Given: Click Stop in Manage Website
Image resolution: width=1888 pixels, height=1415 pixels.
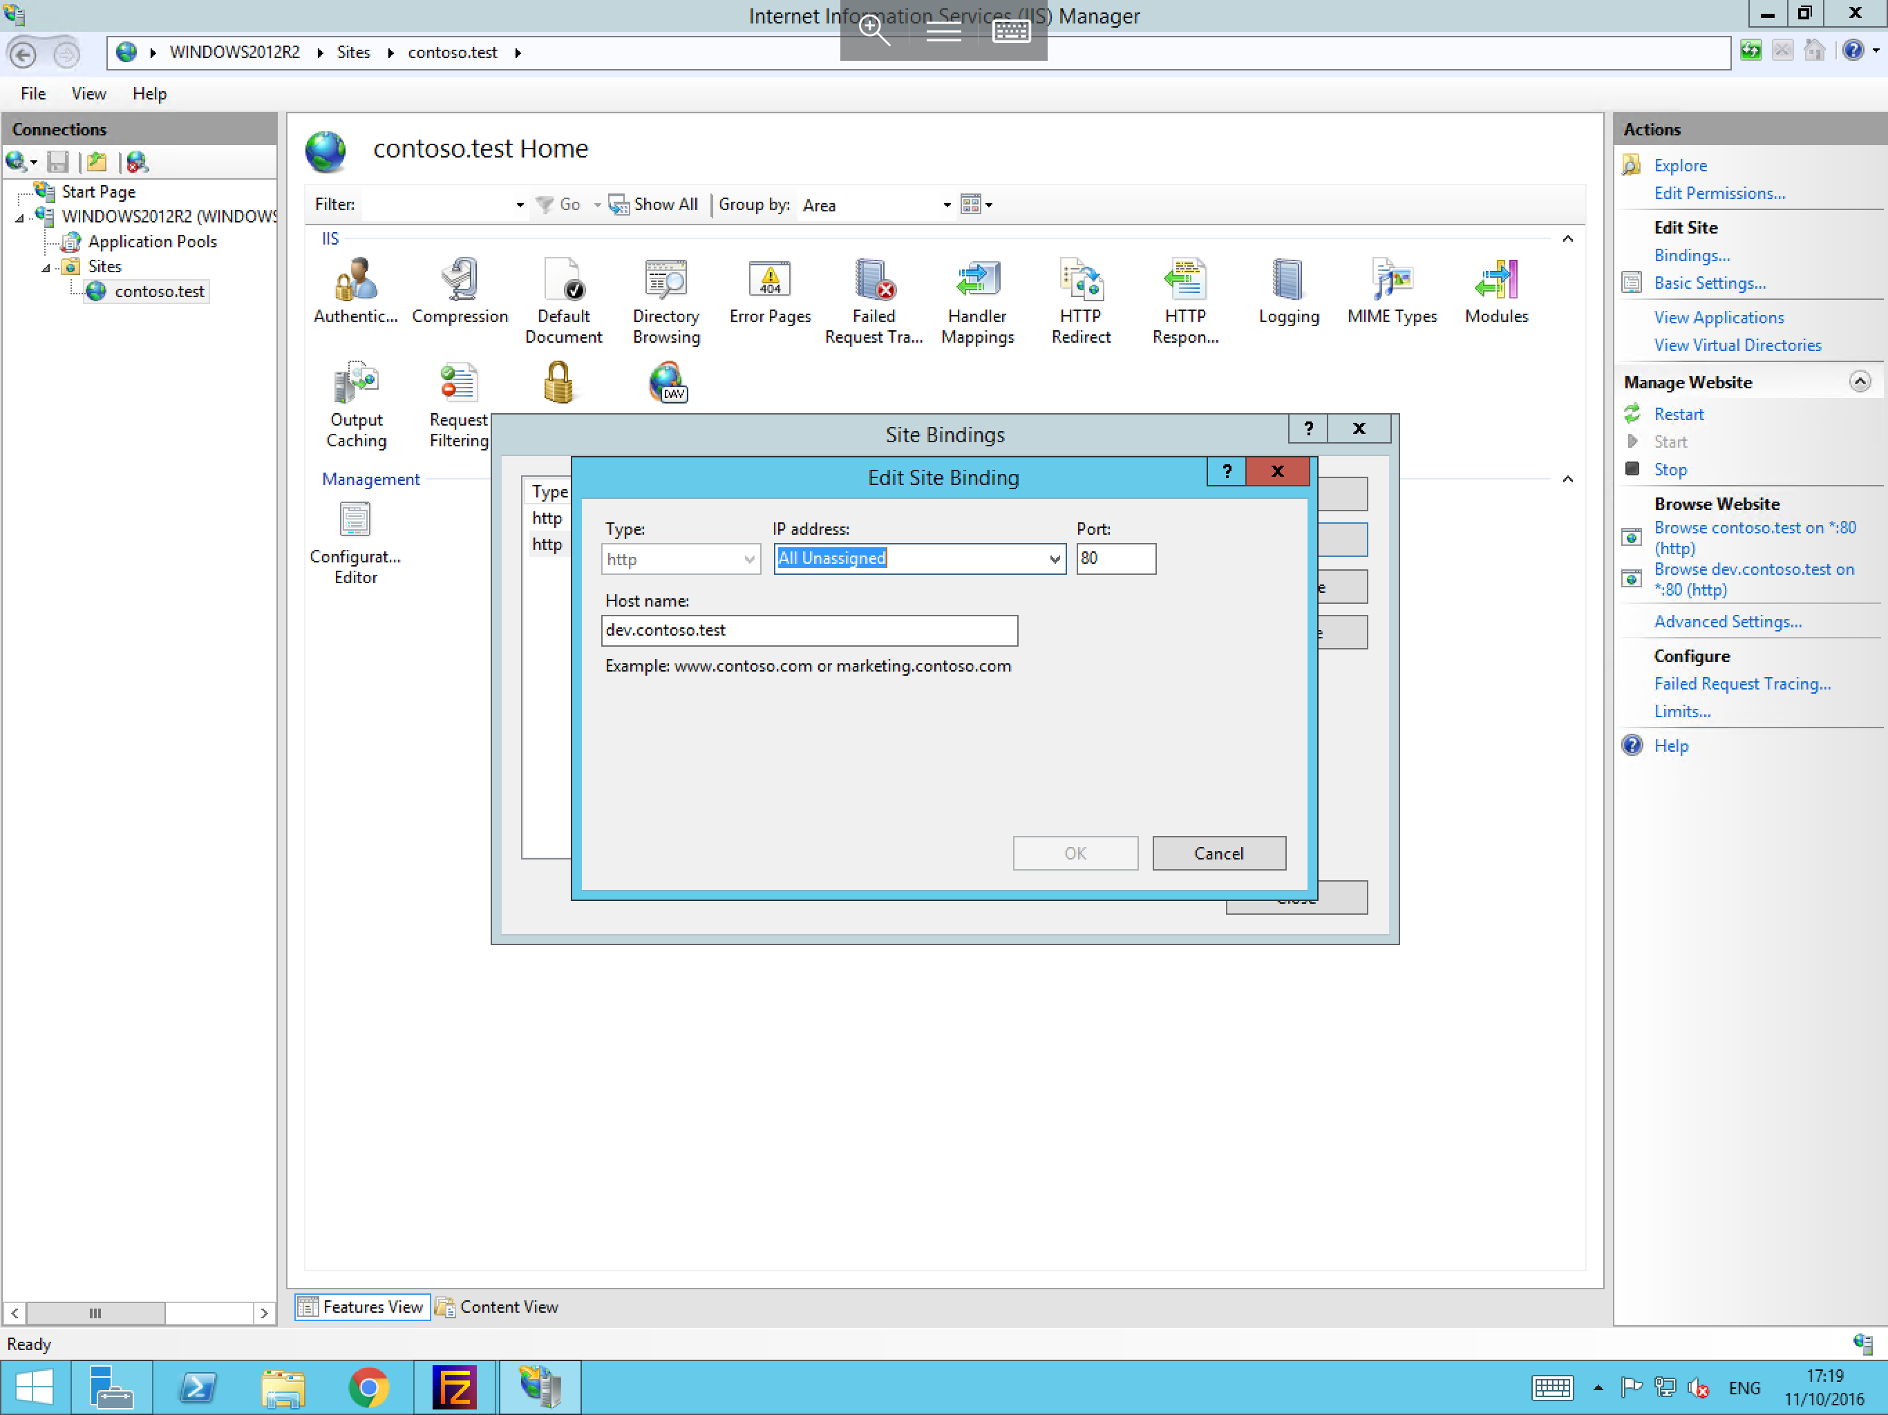Looking at the screenshot, I should coord(1670,469).
